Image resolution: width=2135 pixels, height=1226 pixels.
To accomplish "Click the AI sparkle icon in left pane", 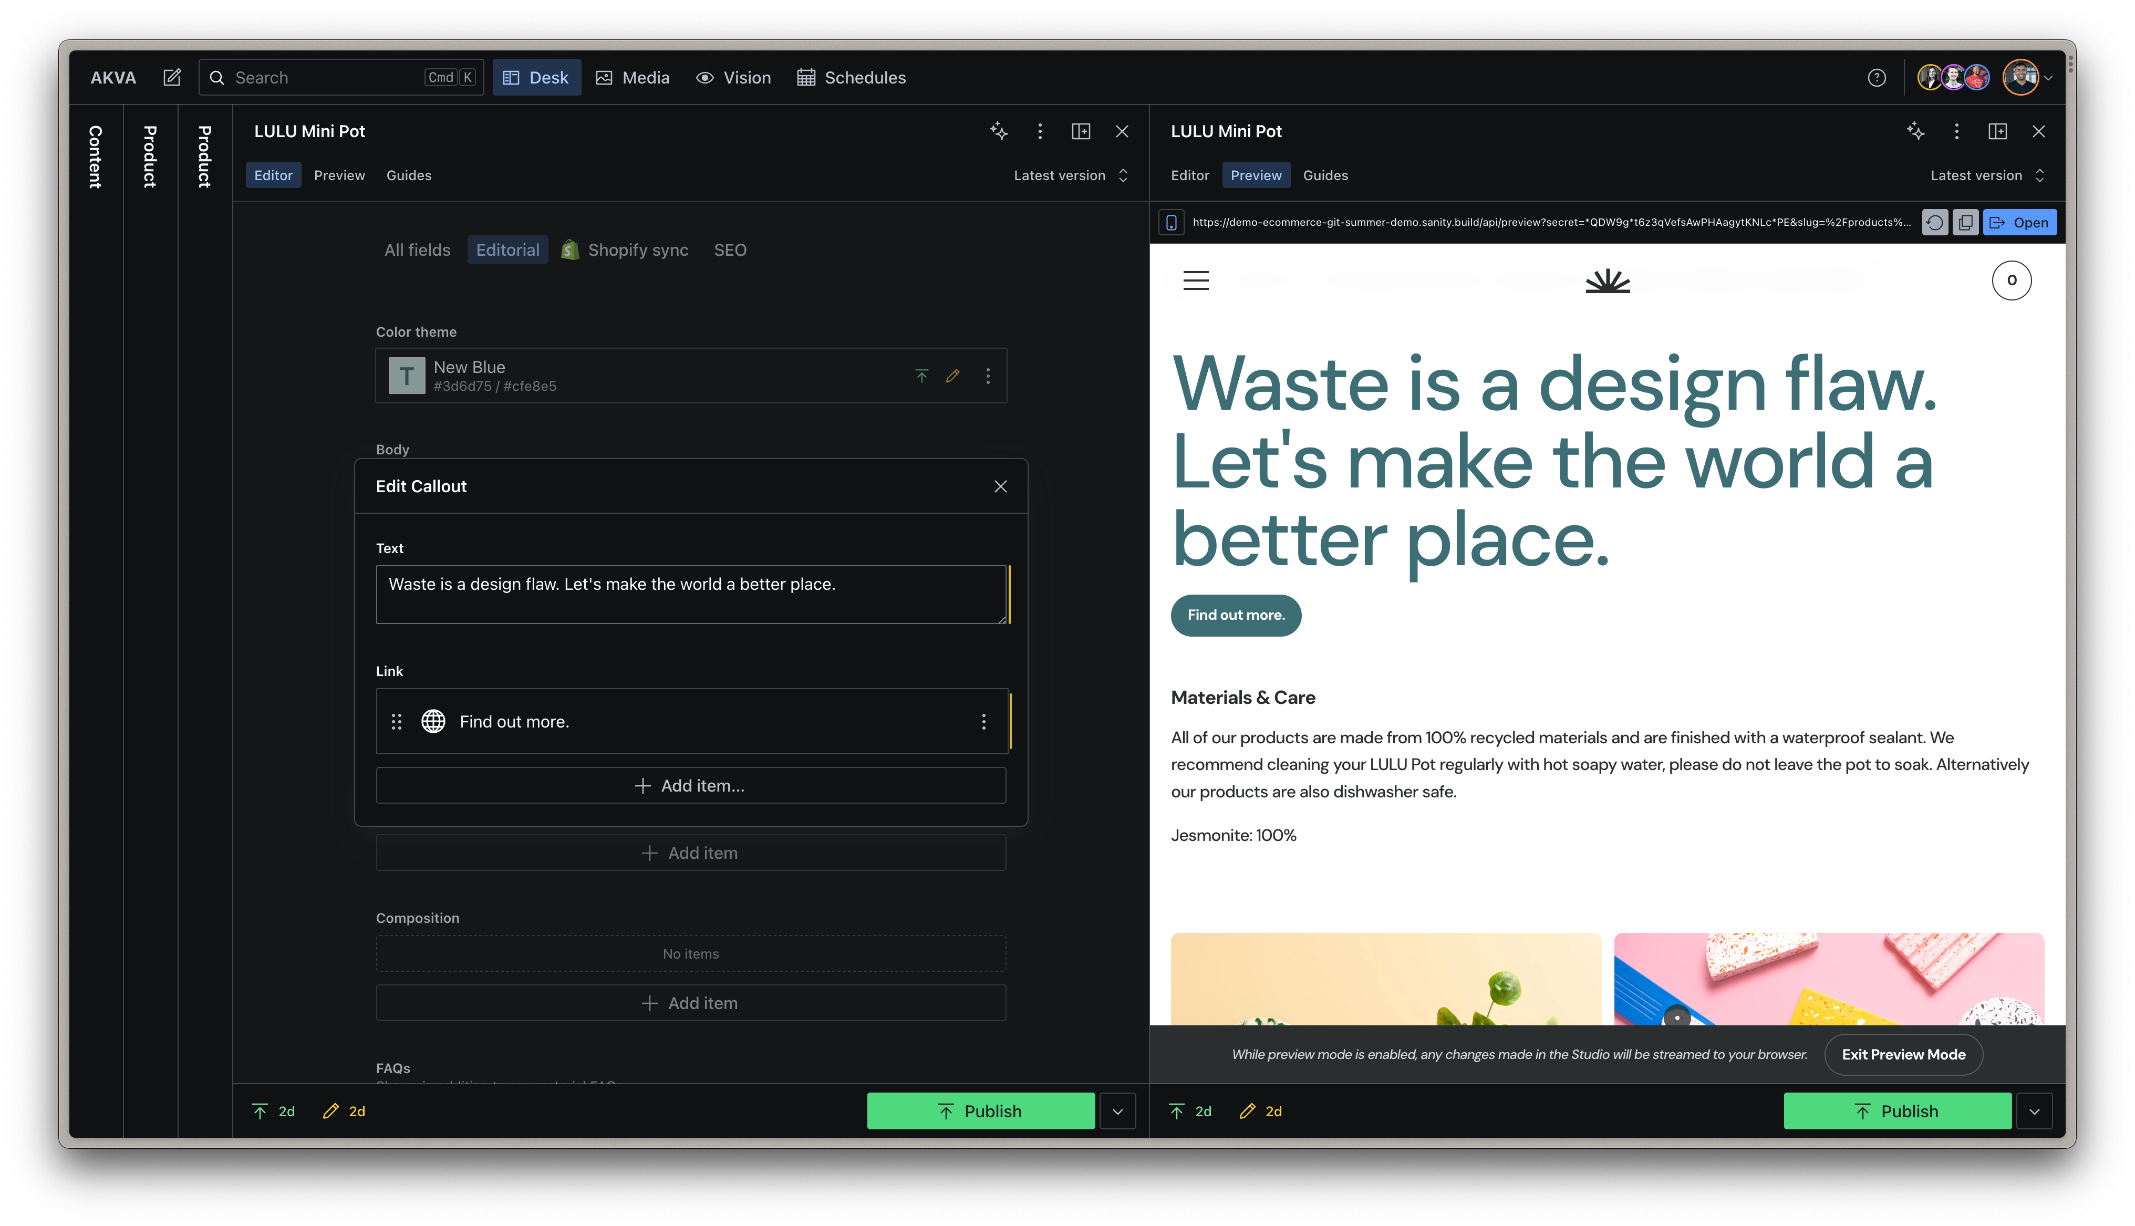I will [x=999, y=131].
